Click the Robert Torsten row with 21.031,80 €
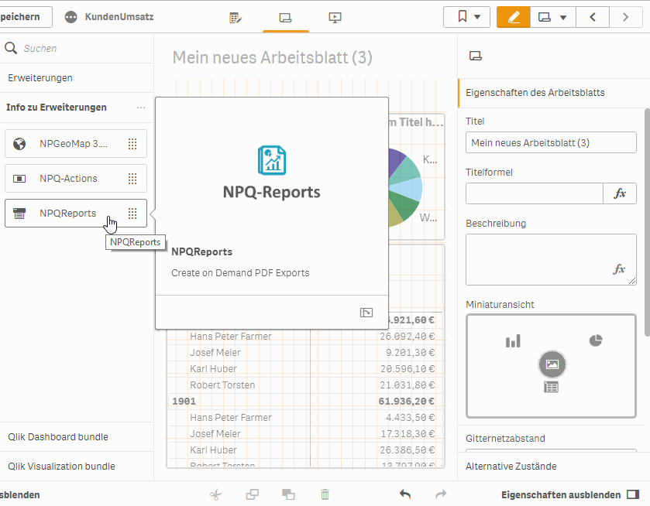This screenshot has height=506, width=650. click(305, 385)
